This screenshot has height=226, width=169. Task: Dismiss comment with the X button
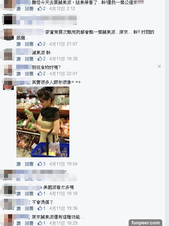(x=159, y=66)
